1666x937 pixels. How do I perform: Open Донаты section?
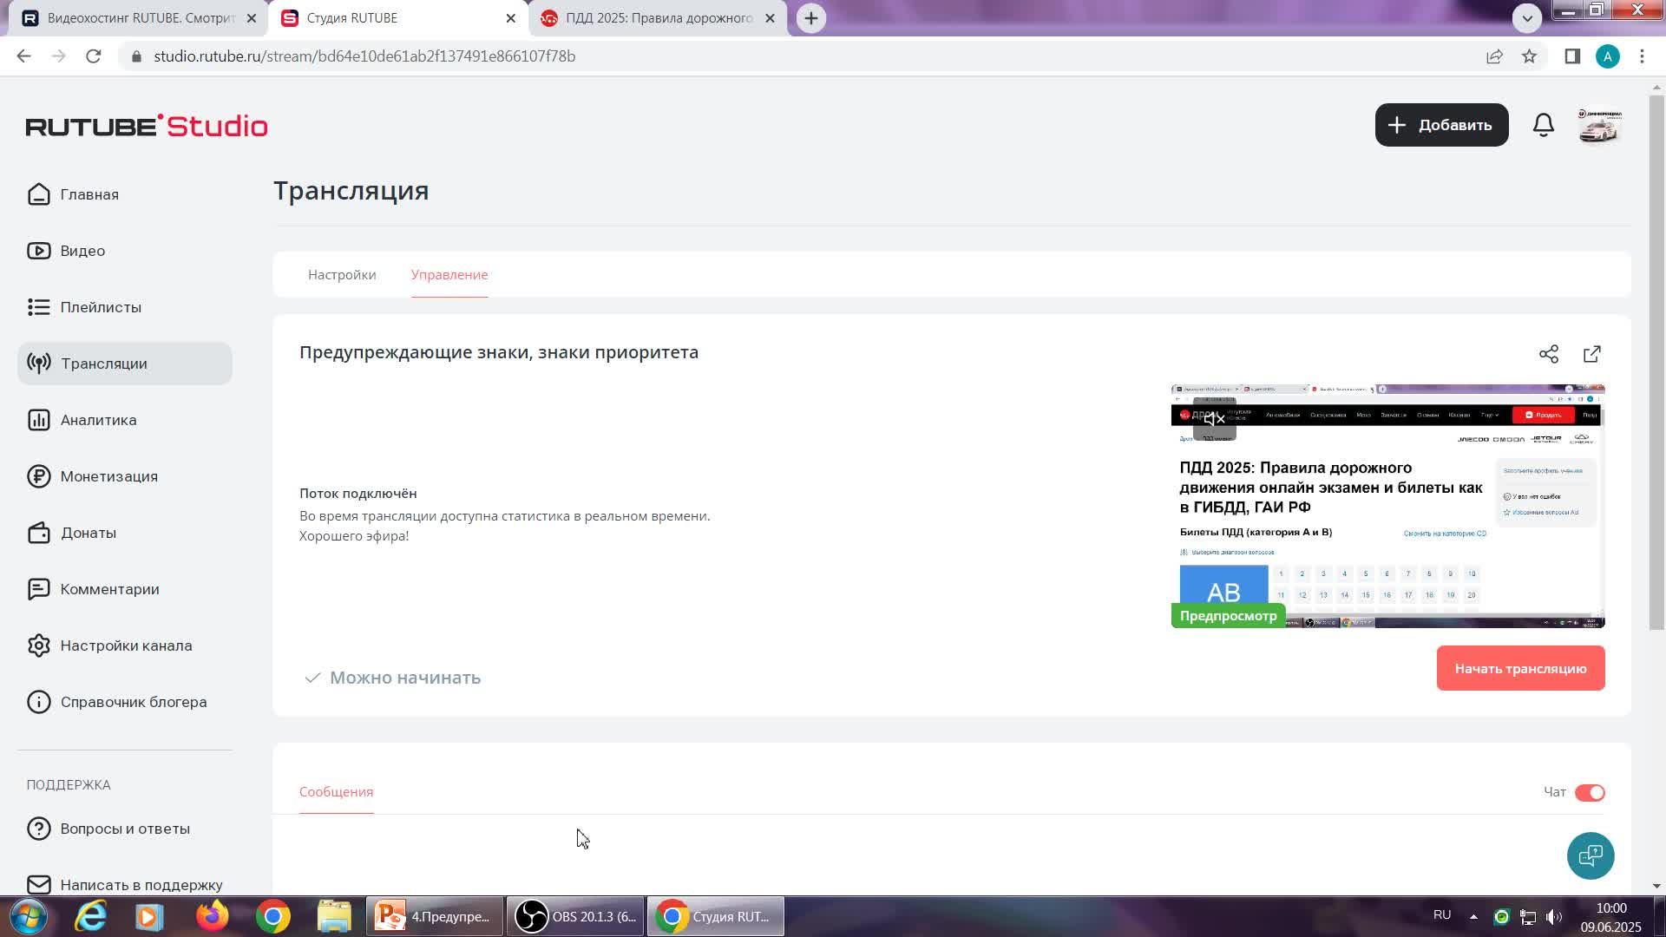pyautogui.click(x=88, y=533)
